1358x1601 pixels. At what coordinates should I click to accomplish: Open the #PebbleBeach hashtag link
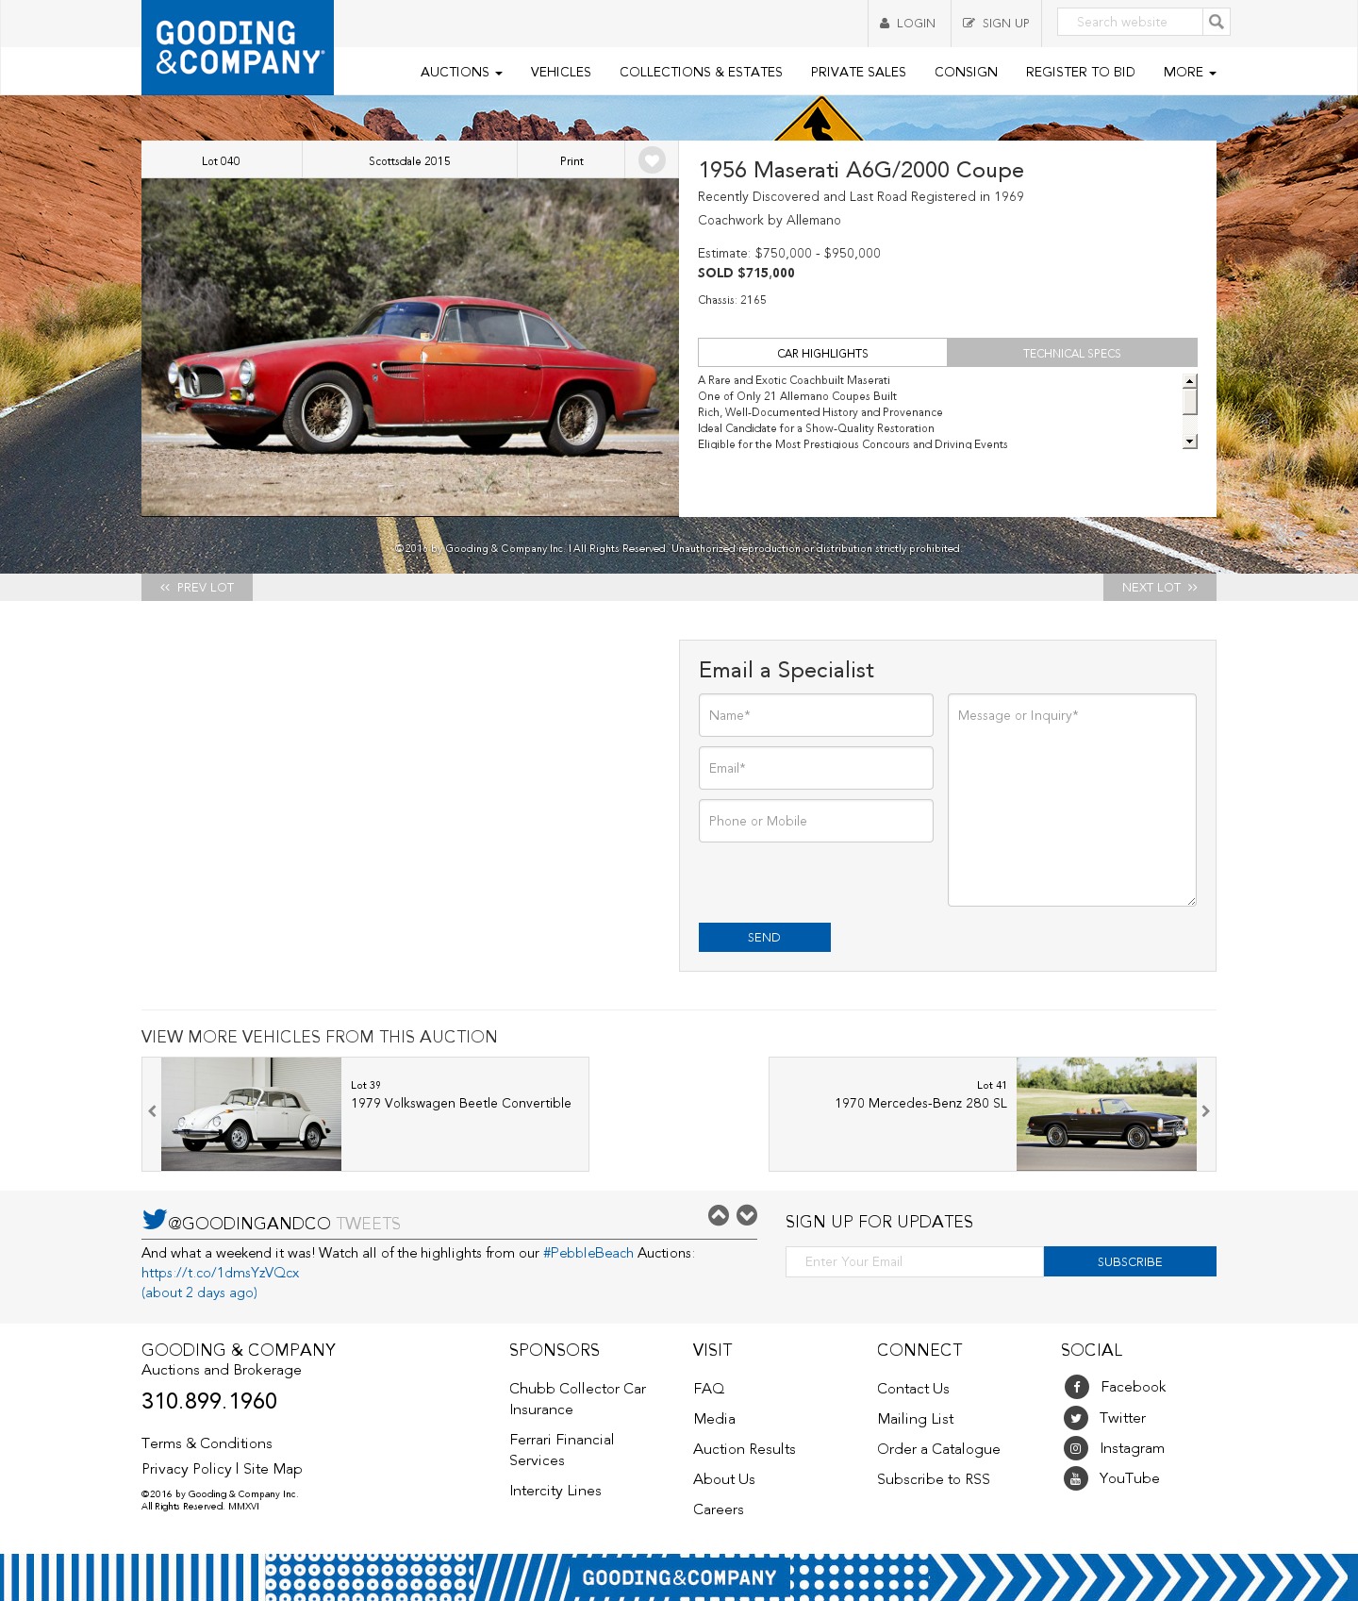[588, 1253]
